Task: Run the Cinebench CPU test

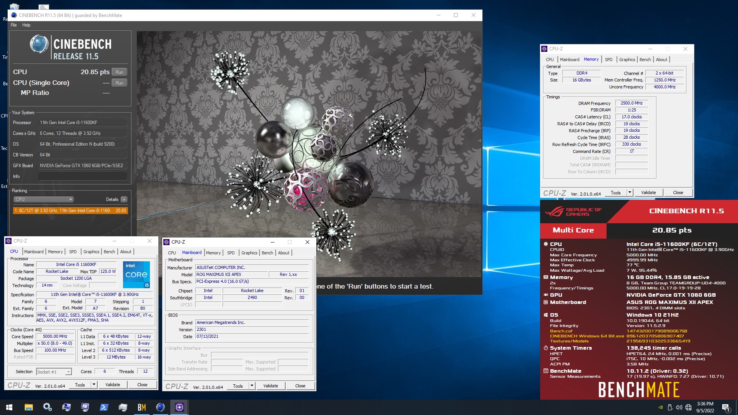Action: click(x=120, y=72)
